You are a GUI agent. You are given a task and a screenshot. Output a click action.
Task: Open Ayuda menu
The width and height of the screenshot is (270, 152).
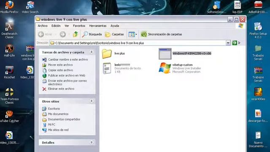pos(115,26)
